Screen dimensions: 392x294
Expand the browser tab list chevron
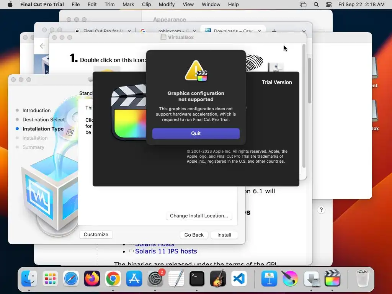tap(304, 31)
